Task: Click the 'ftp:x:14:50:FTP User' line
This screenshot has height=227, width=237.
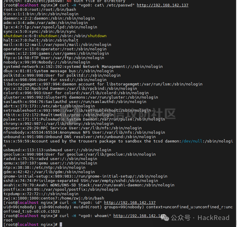Action: (x=54, y=58)
